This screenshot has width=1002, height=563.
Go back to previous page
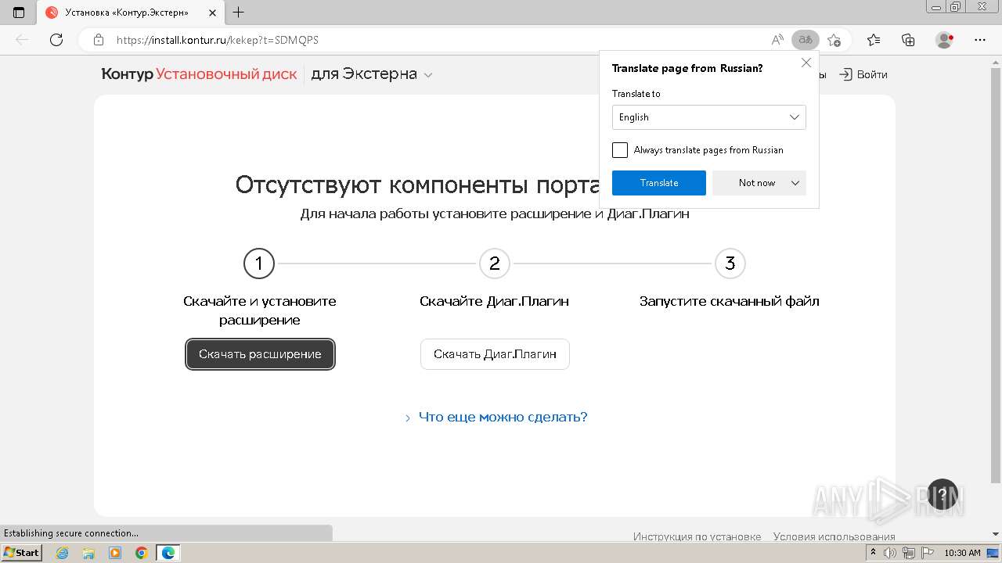(x=22, y=40)
